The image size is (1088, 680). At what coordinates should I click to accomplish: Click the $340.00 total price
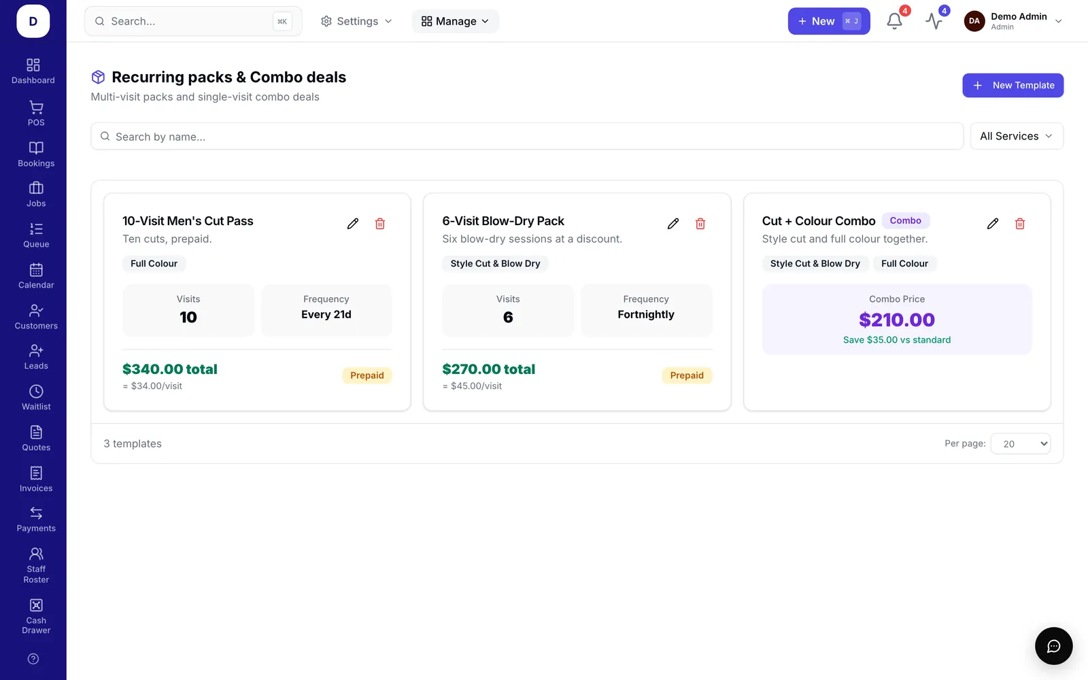click(x=170, y=369)
